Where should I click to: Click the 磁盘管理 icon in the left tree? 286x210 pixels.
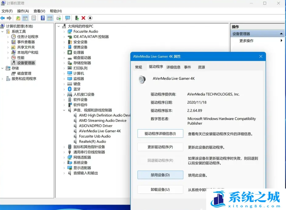(x=14, y=73)
